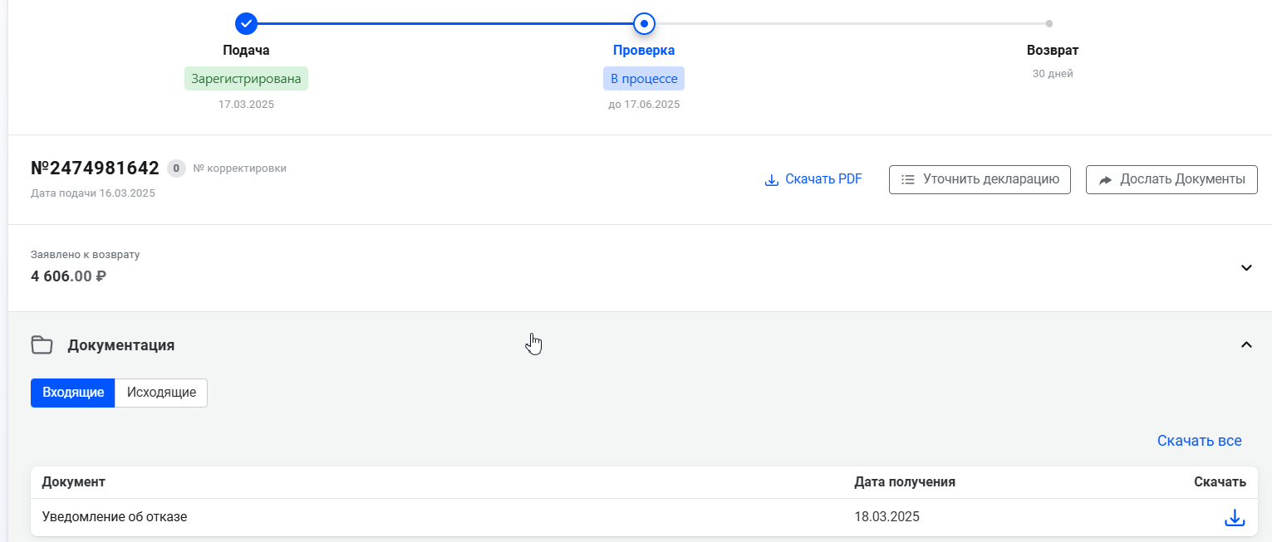Click the download arrow icon beside Скачать PDF

tap(771, 180)
